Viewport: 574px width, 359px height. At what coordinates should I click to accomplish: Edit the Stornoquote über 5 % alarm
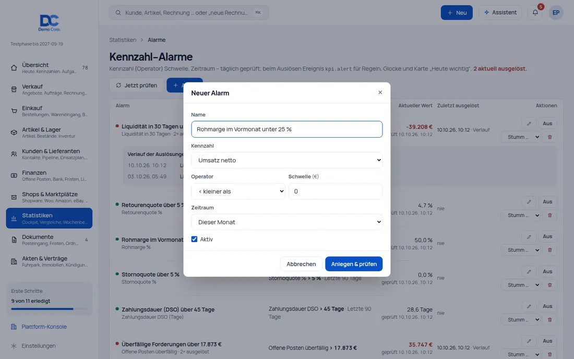(529, 271)
